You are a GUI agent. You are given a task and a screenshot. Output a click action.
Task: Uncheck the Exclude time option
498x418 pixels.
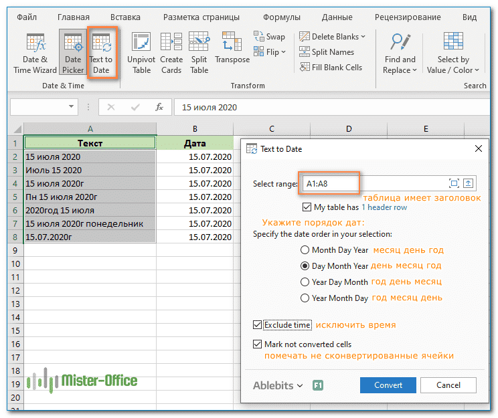258,325
